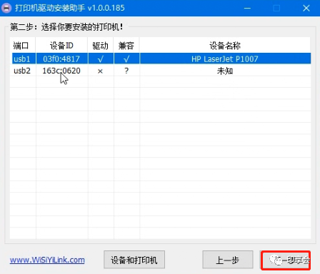Click the 兼容 column header
This screenshot has width=320, height=274.
coord(126,45)
